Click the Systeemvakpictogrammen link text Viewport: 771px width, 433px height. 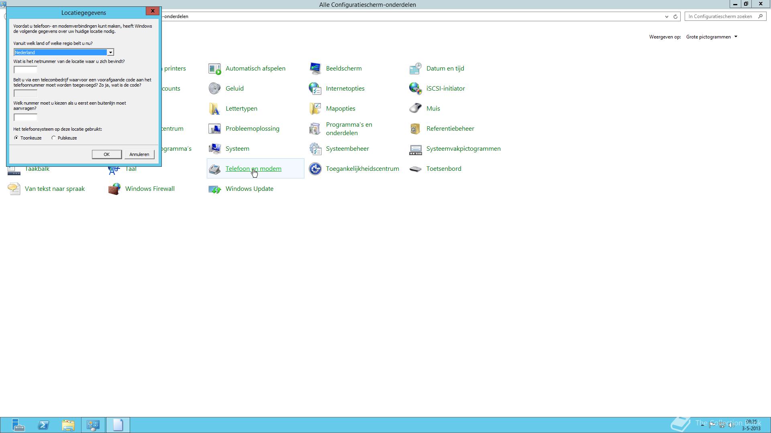coord(463,149)
